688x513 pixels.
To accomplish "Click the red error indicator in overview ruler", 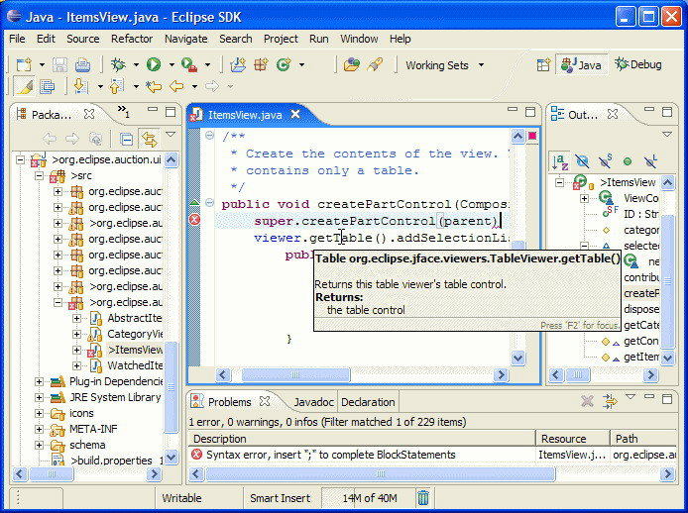I will click(x=531, y=136).
